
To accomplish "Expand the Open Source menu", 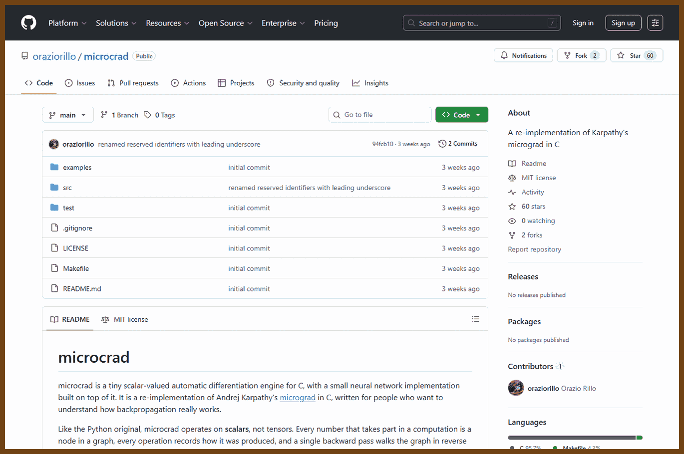I will tap(226, 23).
